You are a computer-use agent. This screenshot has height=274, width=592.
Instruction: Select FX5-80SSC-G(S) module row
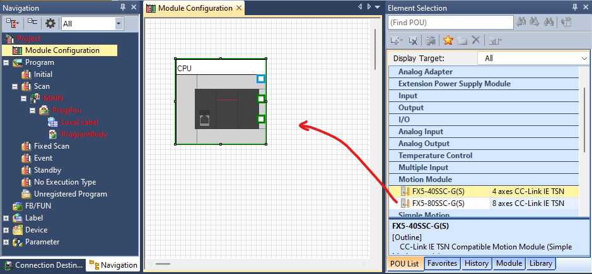(x=484, y=203)
